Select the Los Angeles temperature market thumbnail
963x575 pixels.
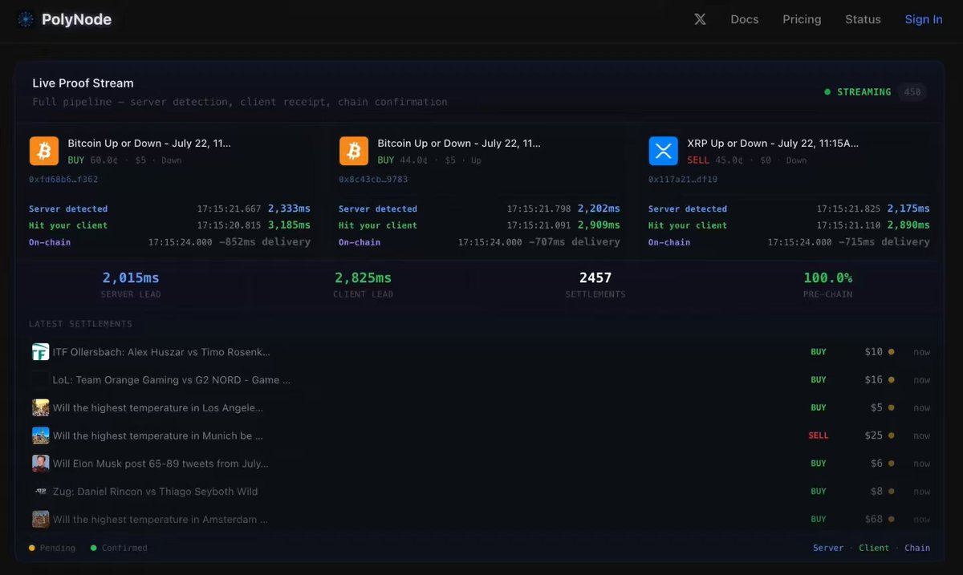(x=40, y=407)
